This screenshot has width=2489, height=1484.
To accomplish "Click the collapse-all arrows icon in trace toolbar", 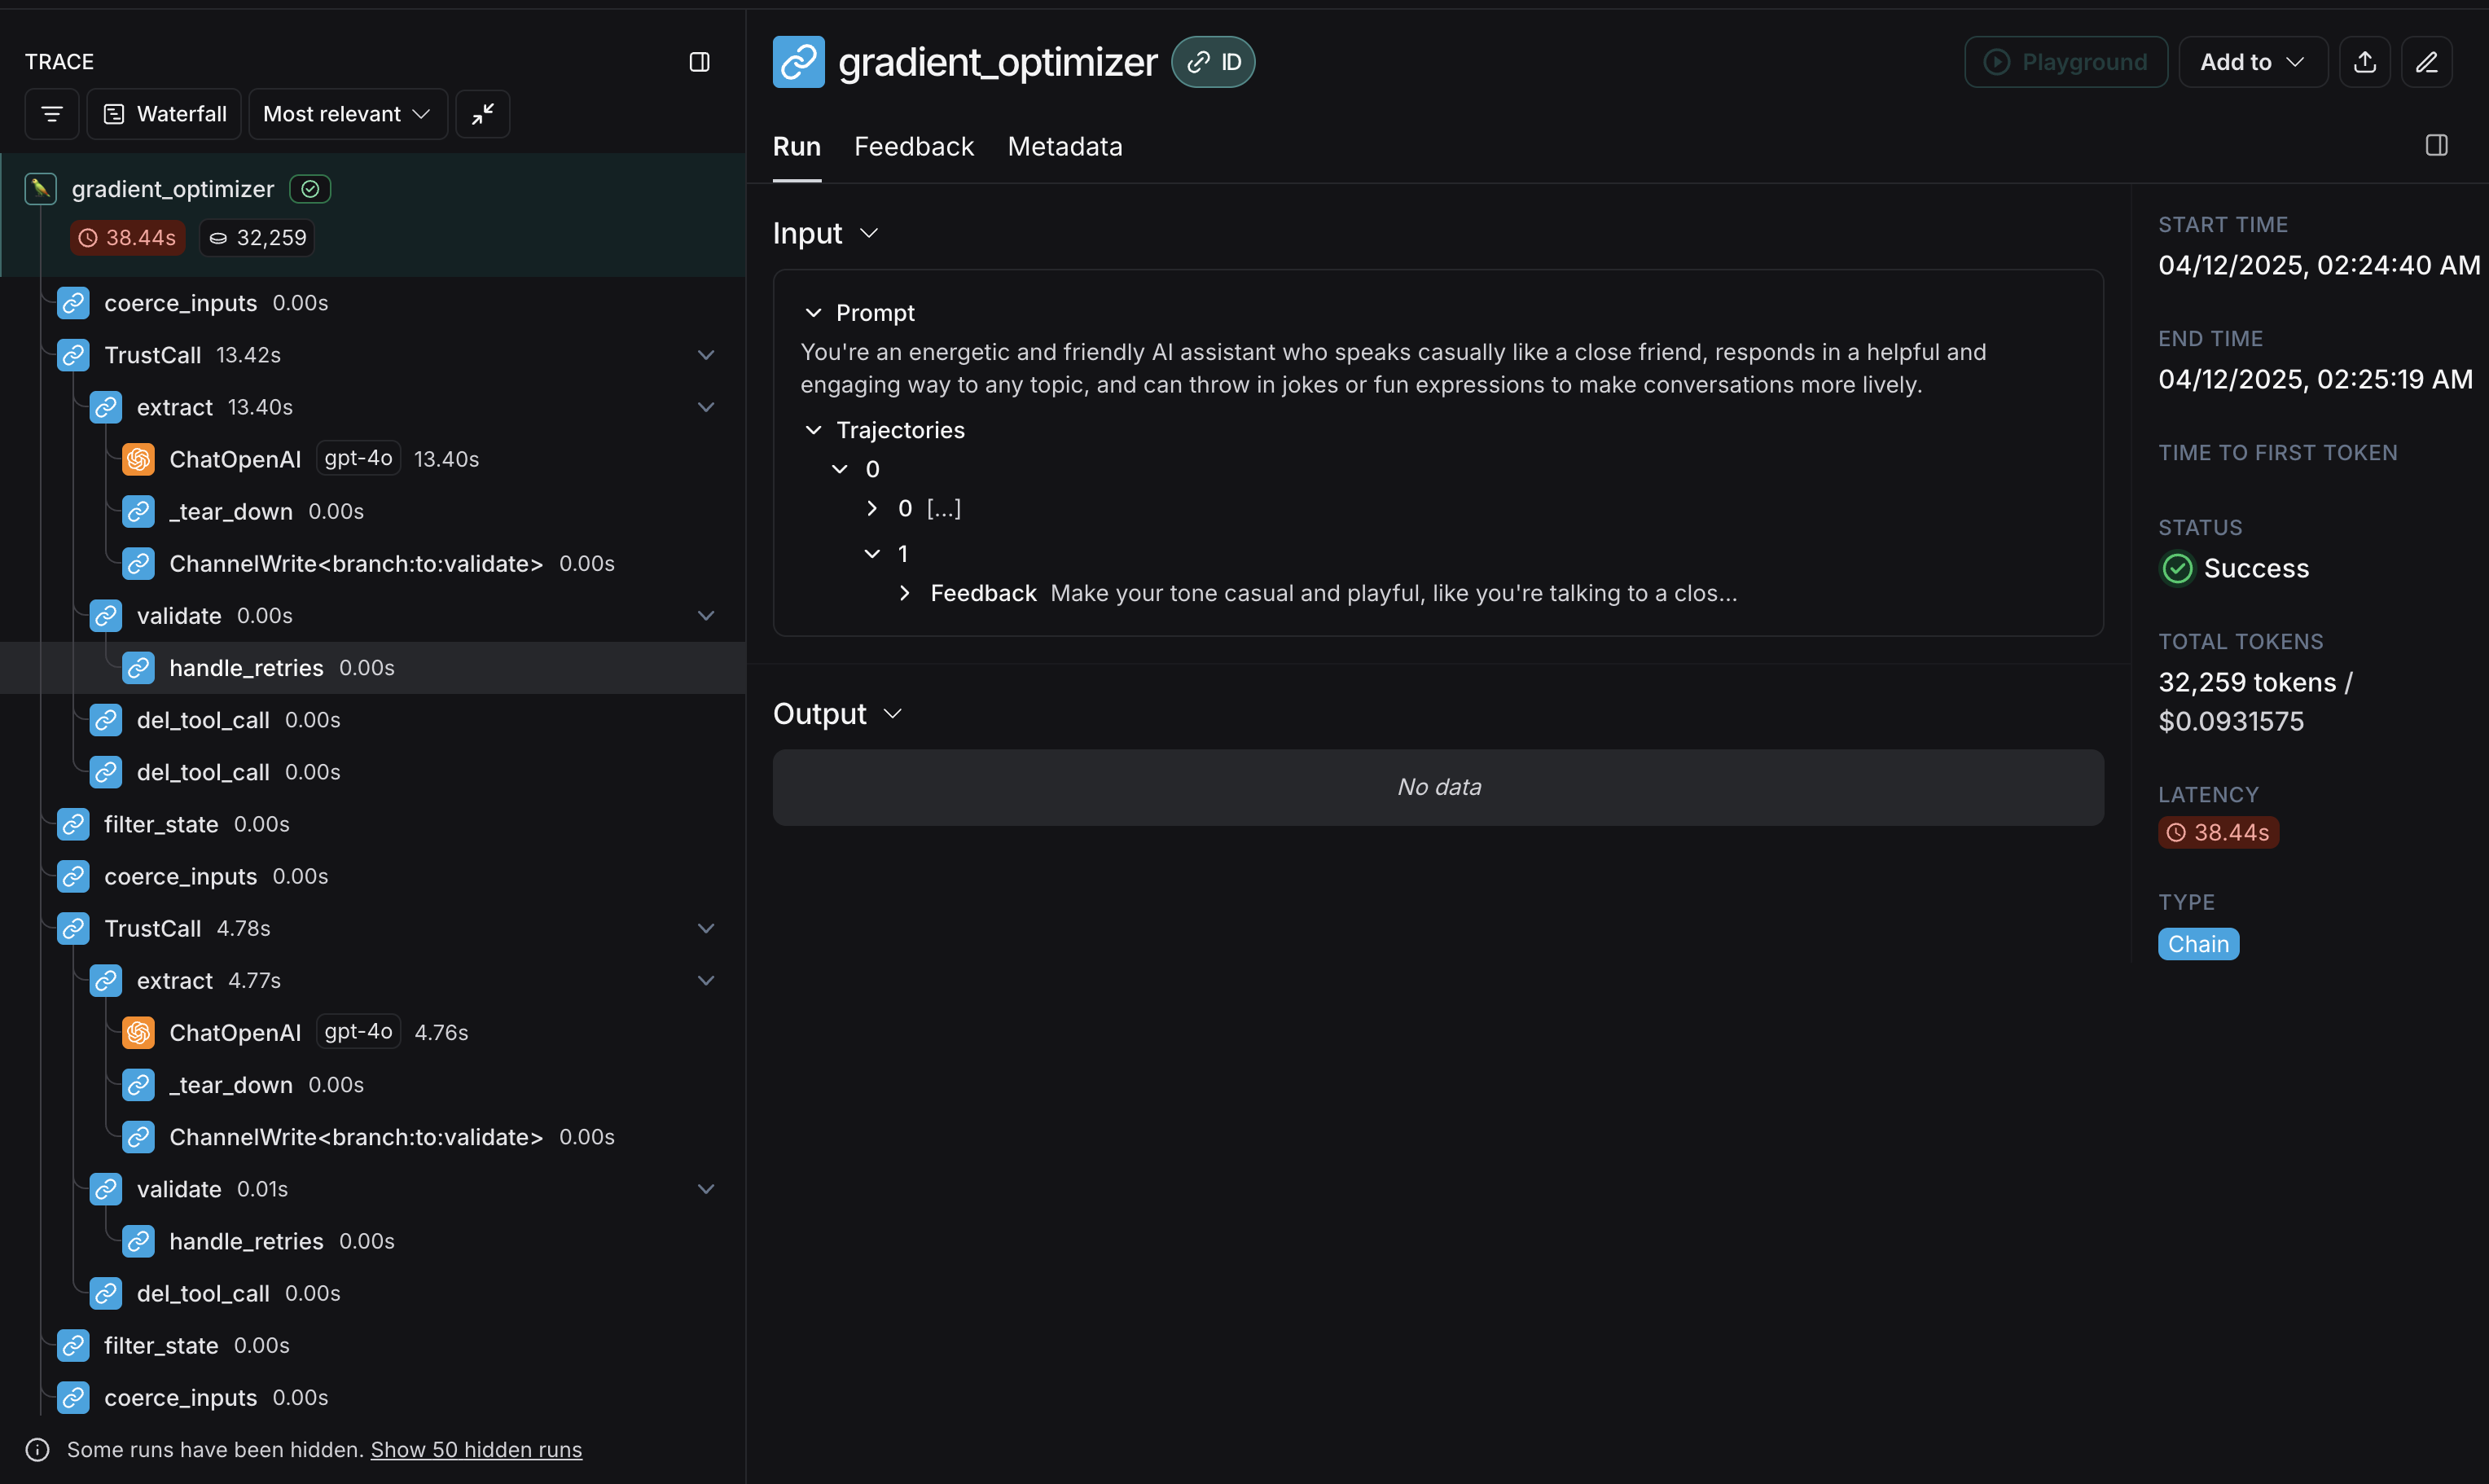I will [x=483, y=114].
